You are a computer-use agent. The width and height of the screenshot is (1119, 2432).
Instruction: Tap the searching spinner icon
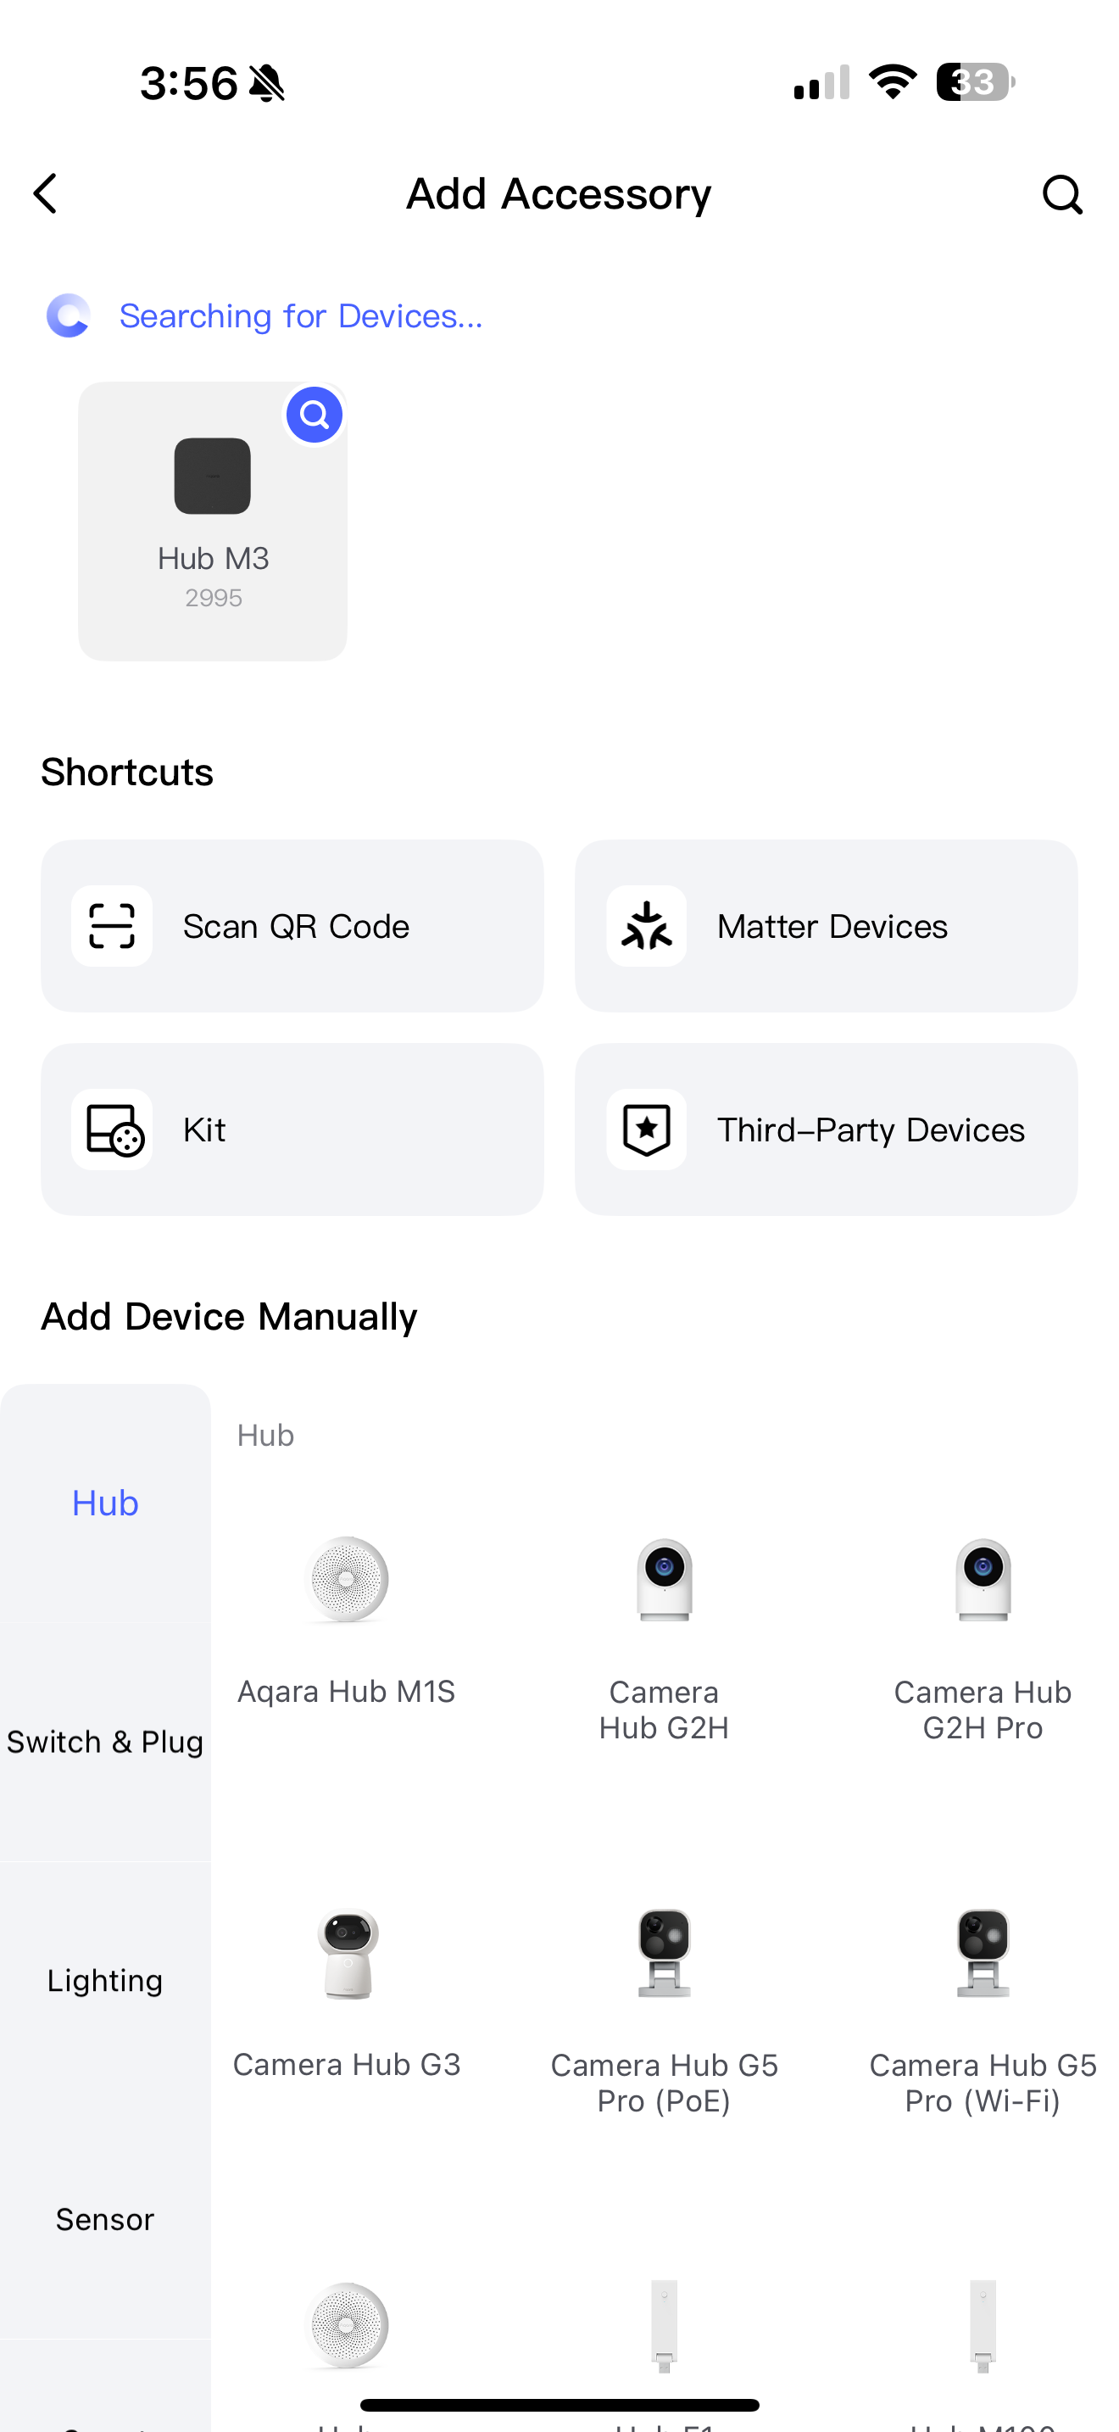tap(69, 315)
